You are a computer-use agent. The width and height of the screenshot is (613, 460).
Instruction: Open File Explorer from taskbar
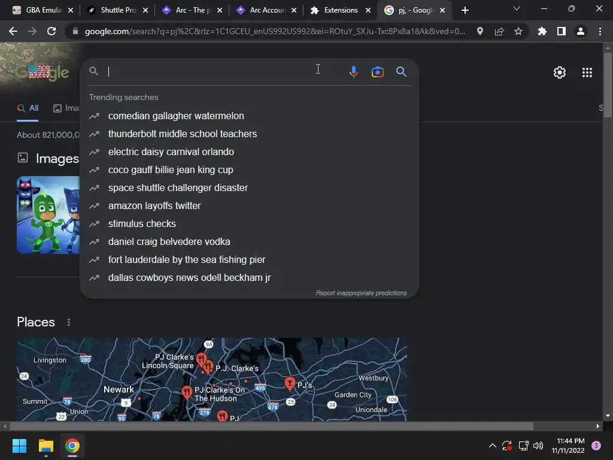(x=45, y=446)
